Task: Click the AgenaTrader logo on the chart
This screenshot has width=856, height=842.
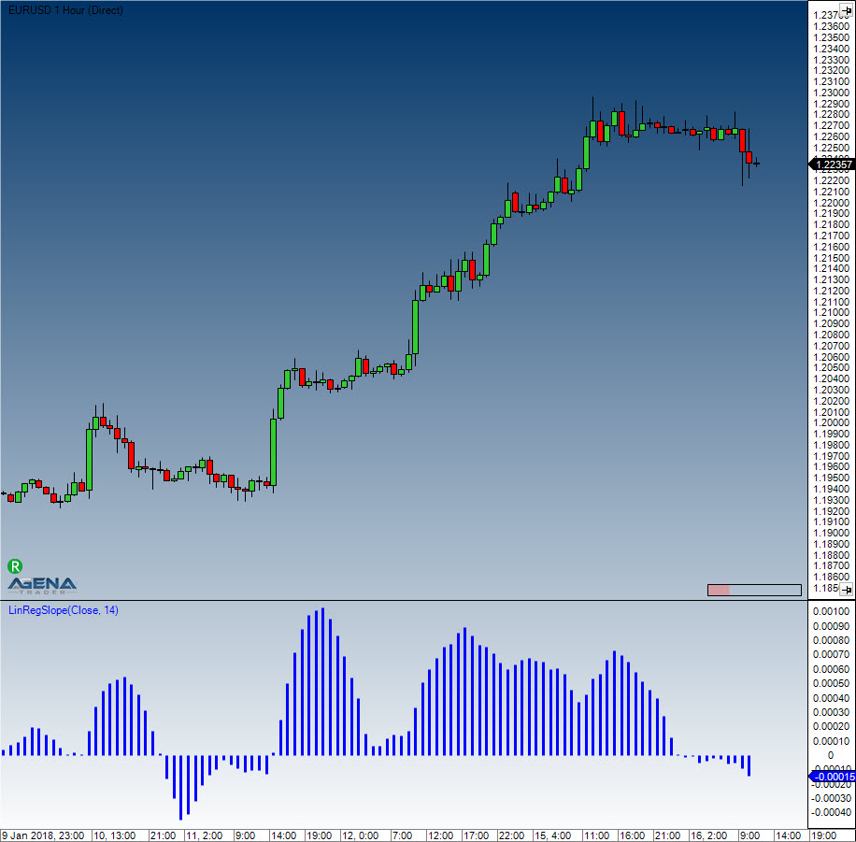Action: [x=42, y=585]
